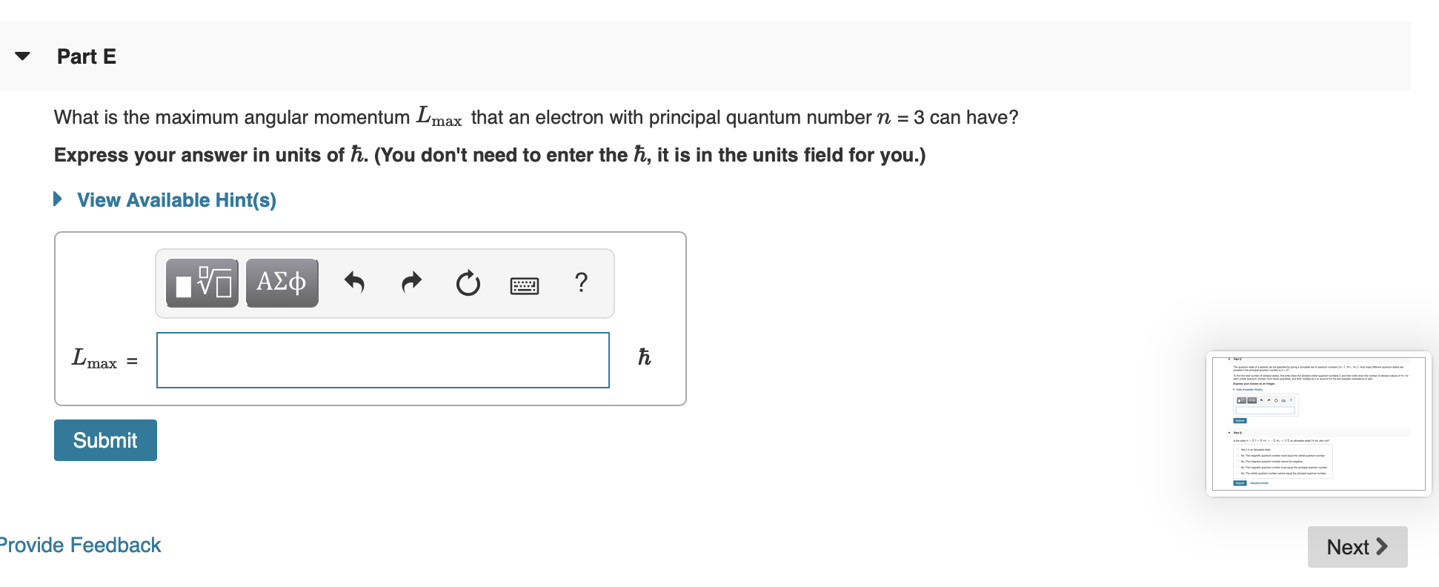Focus the Lmax answer input box
The image size is (1439, 587).
tap(383, 360)
